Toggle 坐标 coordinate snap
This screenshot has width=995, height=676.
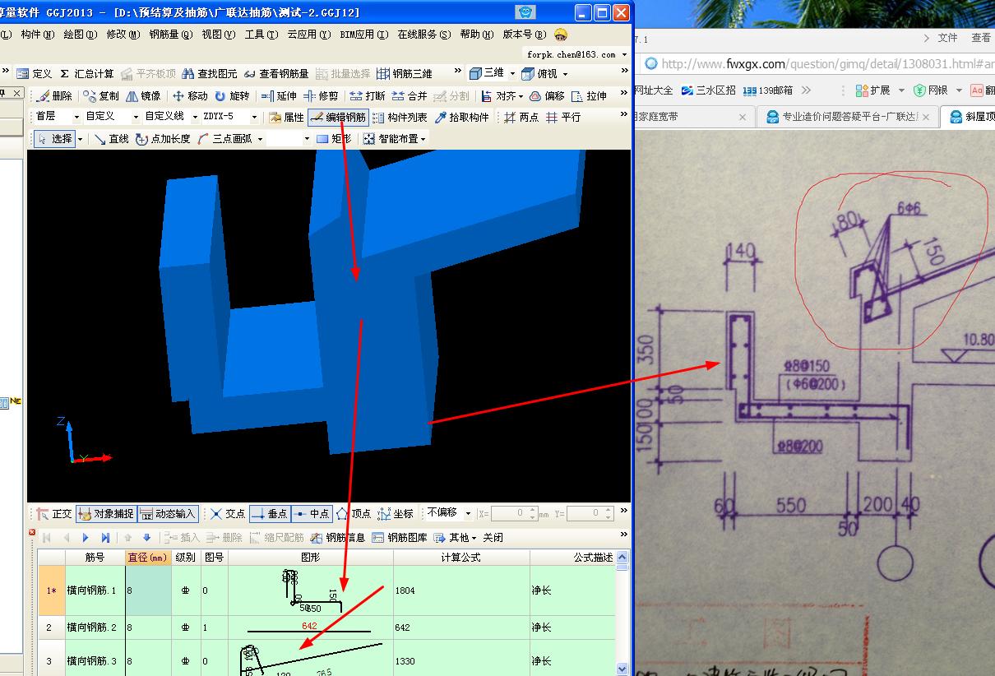click(396, 514)
